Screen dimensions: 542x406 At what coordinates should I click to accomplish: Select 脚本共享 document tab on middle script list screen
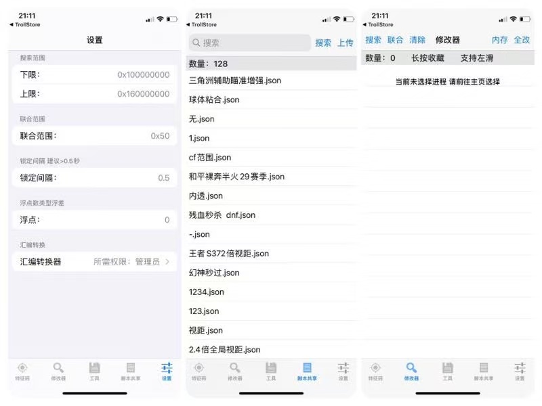(x=307, y=371)
